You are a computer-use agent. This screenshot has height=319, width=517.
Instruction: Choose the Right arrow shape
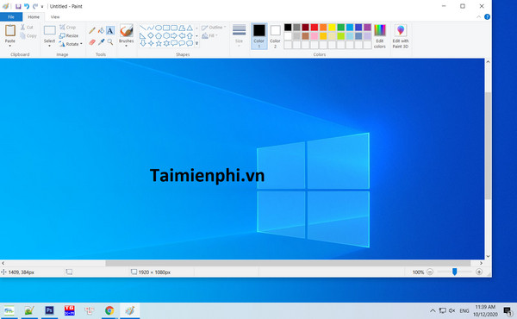pos(174,35)
